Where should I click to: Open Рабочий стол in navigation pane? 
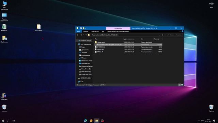click(x=85, y=64)
